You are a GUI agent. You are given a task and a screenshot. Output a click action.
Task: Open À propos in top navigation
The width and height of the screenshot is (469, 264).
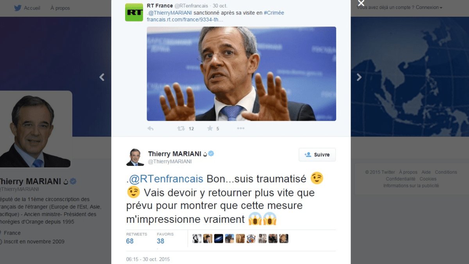tap(60, 8)
